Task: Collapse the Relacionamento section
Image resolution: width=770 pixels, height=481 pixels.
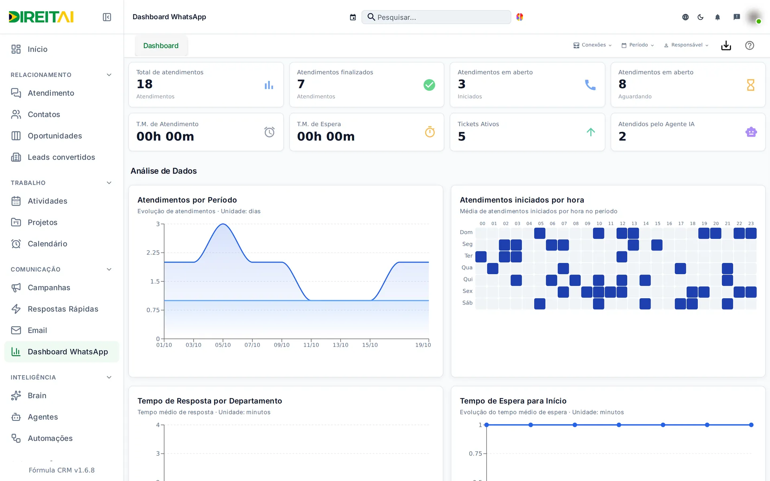Action: point(109,75)
